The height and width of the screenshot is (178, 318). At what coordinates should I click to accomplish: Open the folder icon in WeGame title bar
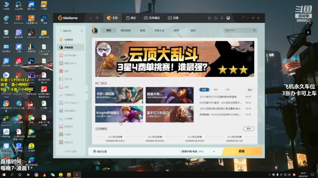(x=215, y=18)
